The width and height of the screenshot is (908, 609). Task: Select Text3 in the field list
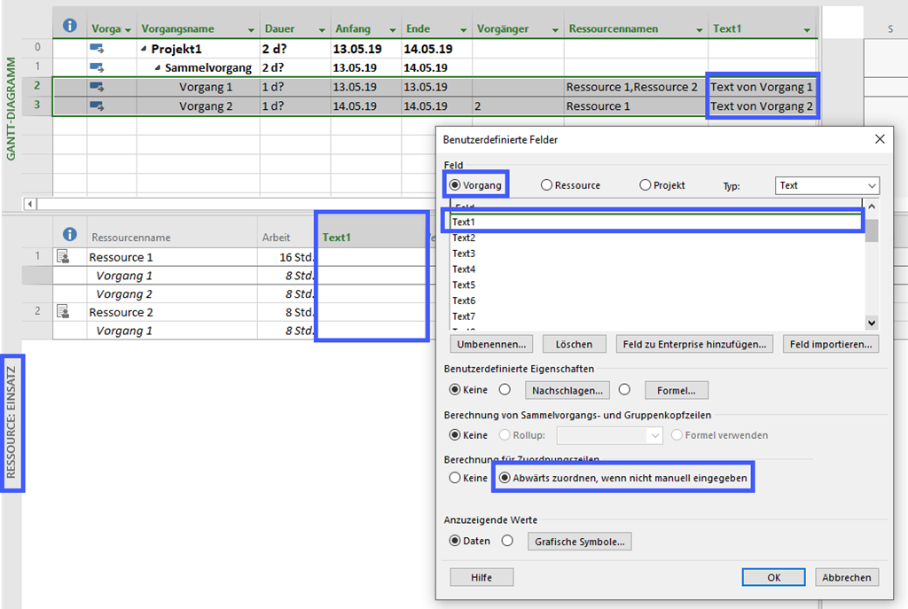pos(465,253)
